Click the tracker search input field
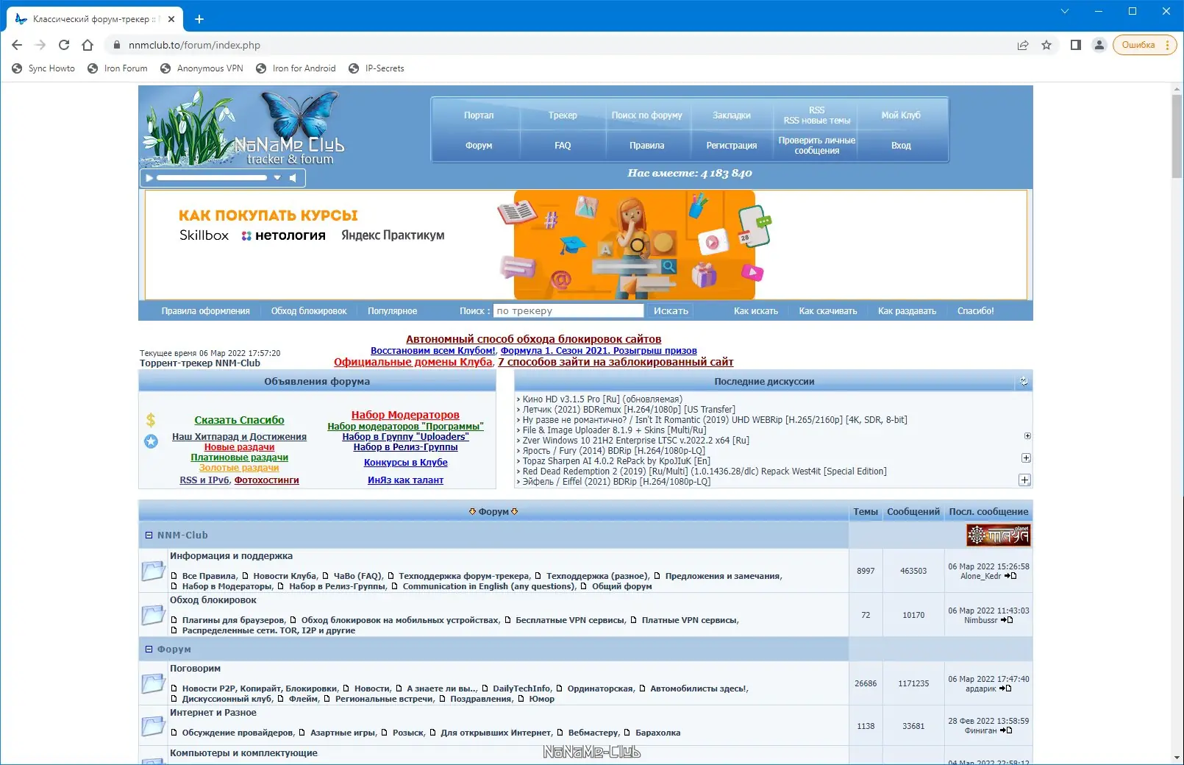 pyautogui.click(x=568, y=311)
